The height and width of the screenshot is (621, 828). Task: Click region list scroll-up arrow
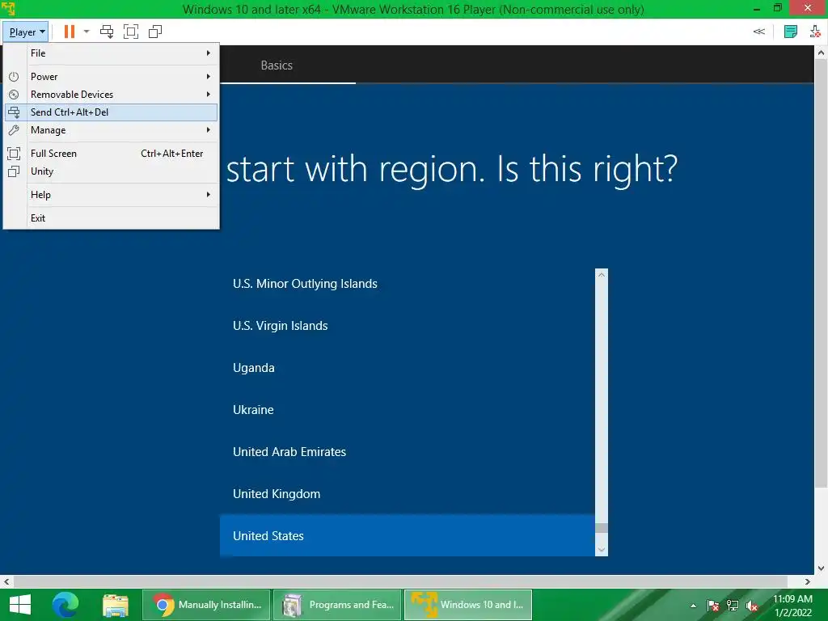pyautogui.click(x=601, y=275)
